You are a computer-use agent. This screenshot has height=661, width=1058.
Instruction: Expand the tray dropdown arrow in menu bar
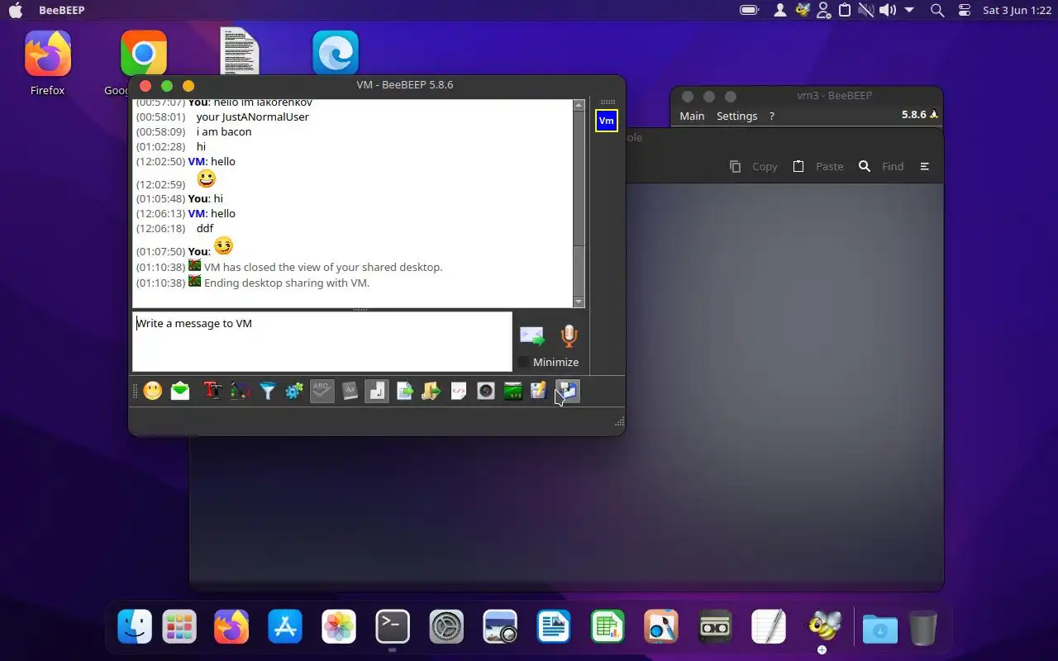pos(909,10)
